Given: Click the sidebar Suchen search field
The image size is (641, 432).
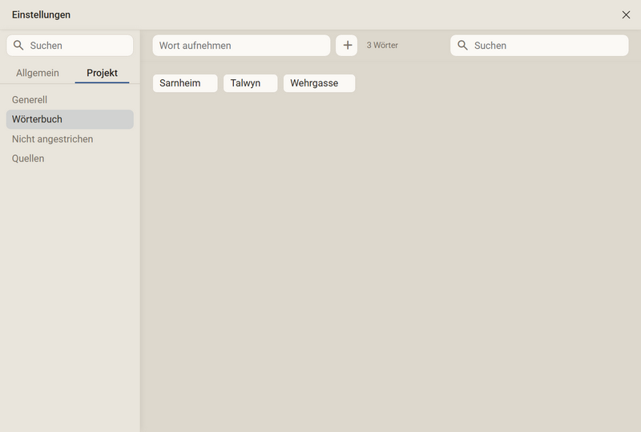Looking at the screenshot, I should point(70,46).
